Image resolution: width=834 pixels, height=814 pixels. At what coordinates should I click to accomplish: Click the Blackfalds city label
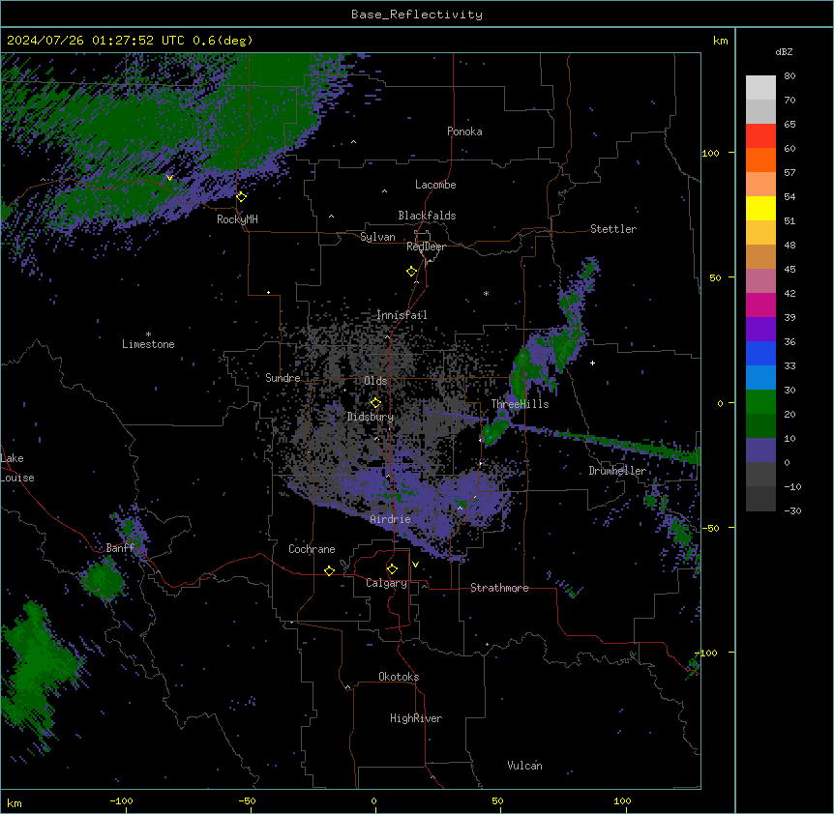click(x=427, y=216)
